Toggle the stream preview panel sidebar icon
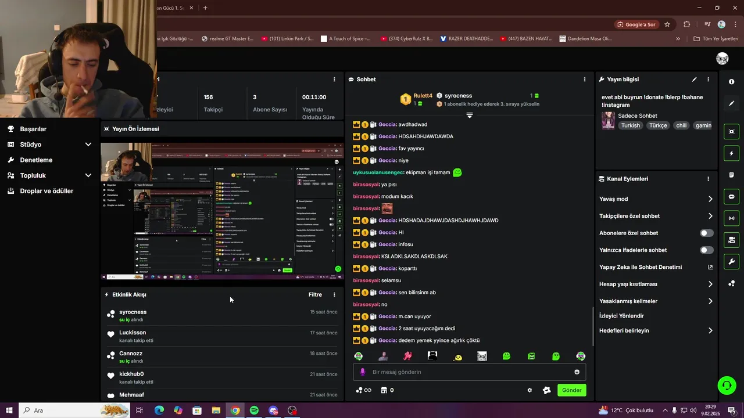The height and width of the screenshot is (418, 744). click(731, 132)
